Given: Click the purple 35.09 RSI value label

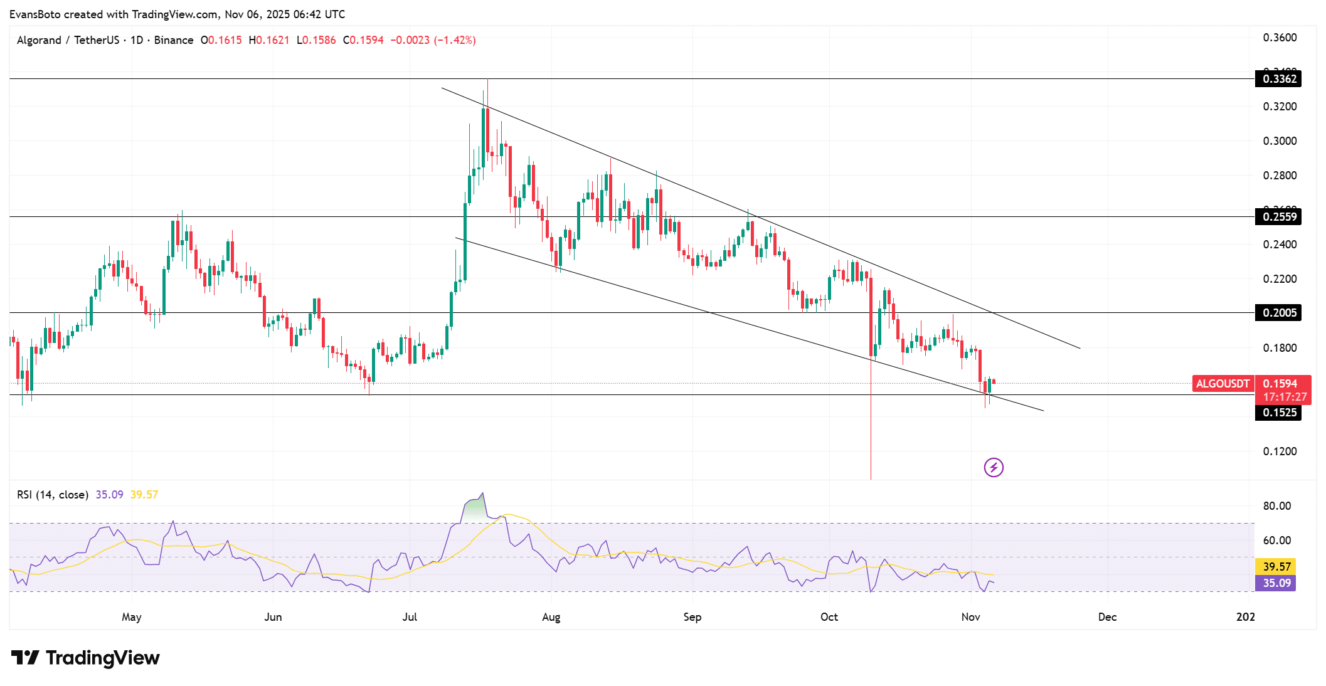Looking at the screenshot, I should tap(1276, 583).
